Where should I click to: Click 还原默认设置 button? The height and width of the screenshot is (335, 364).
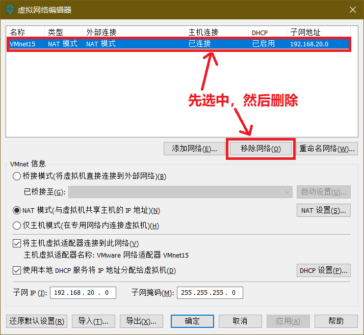[36, 321]
